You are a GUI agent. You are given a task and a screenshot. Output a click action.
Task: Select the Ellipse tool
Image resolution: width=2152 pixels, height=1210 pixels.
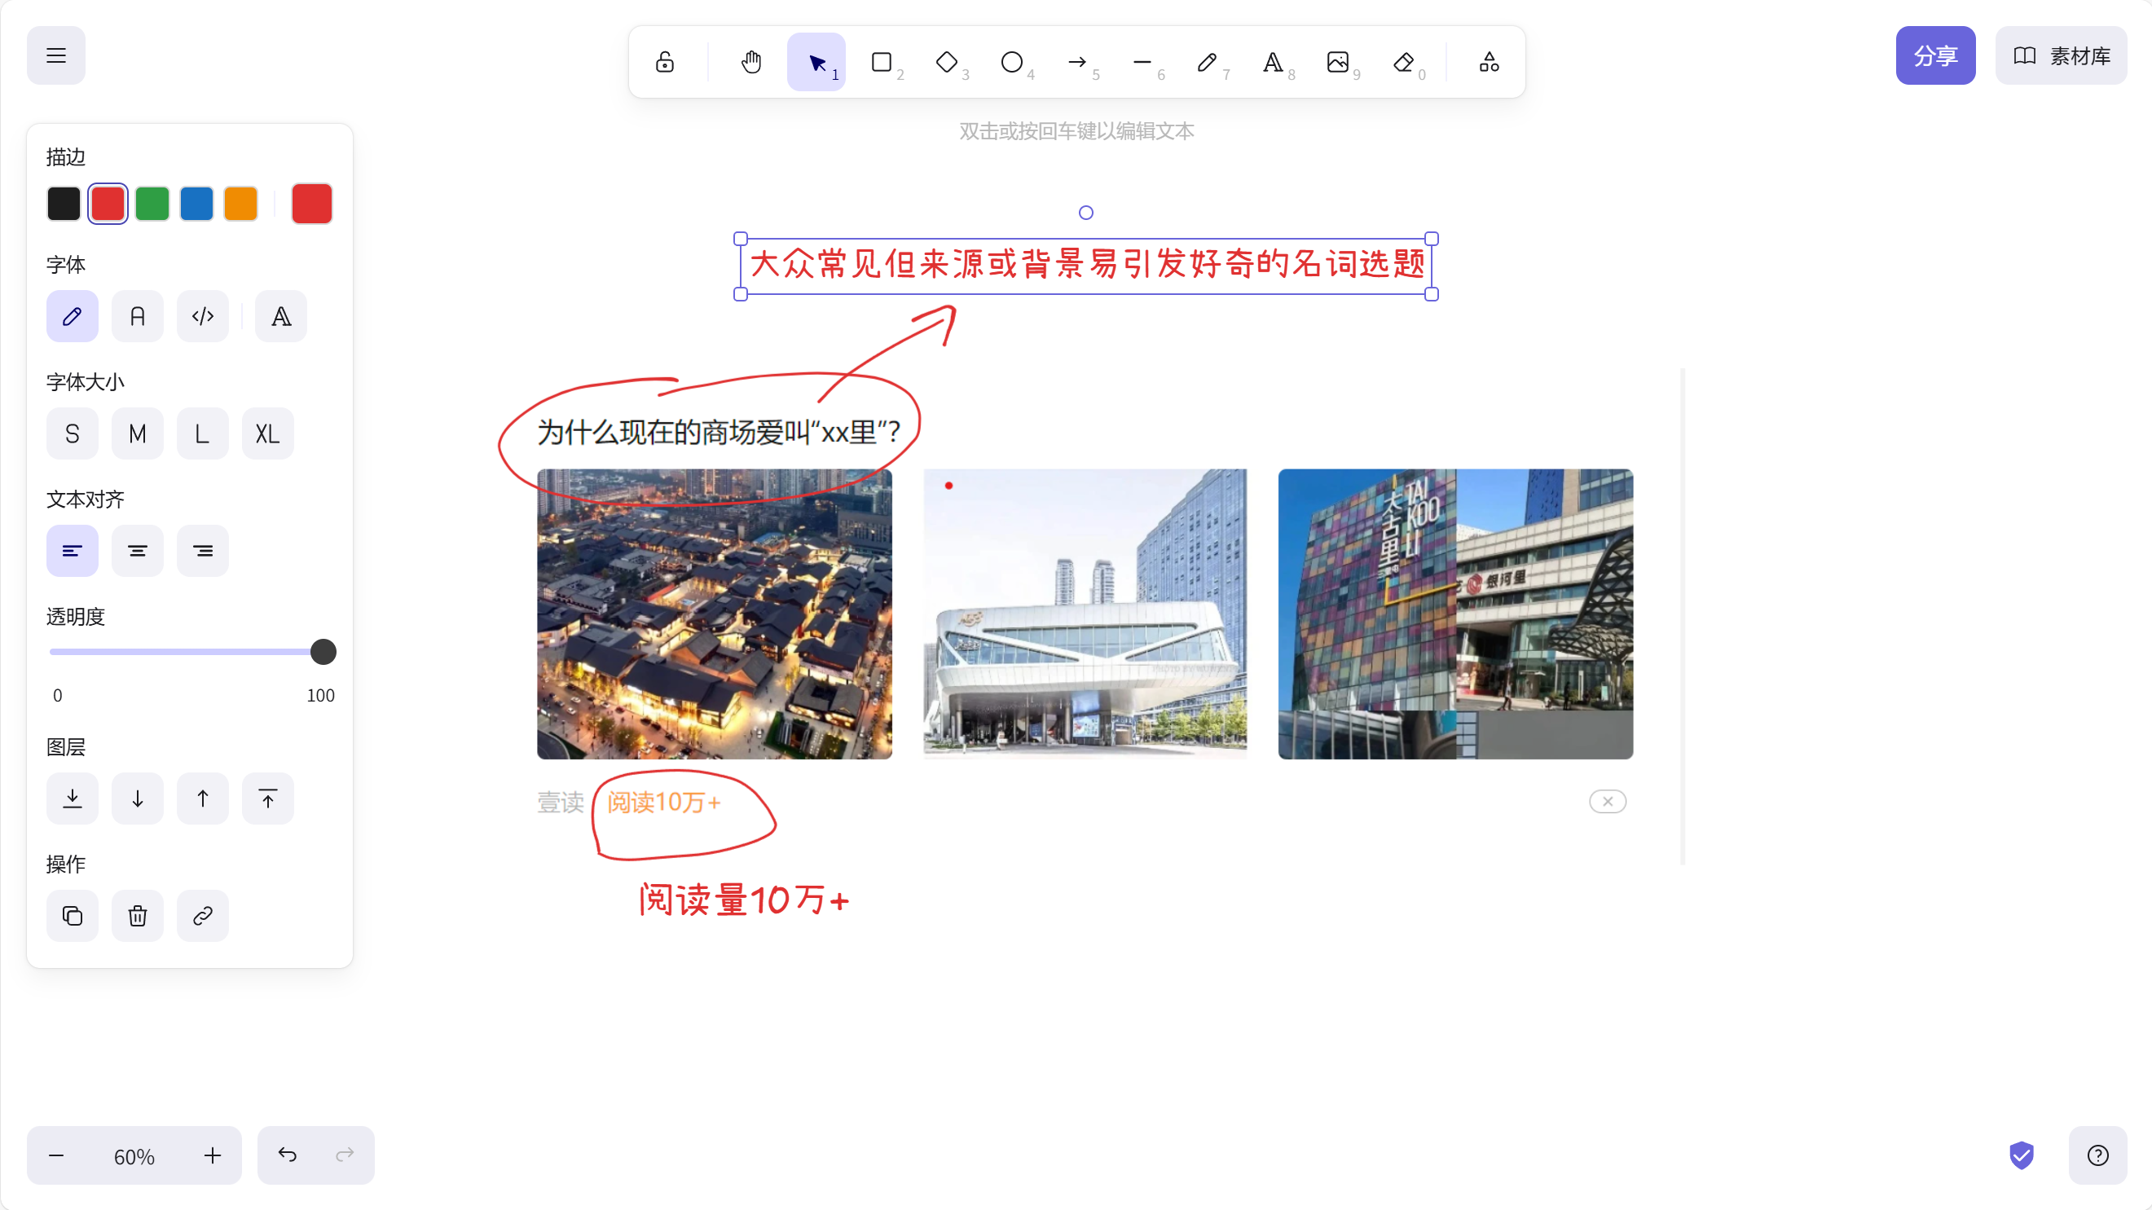1013,62
